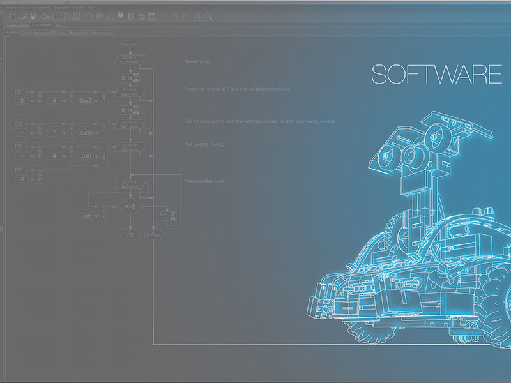This screenshot has width=511, height=383.
Task: Click the New file icon in toolbar
Action: (x=13, y=15)
